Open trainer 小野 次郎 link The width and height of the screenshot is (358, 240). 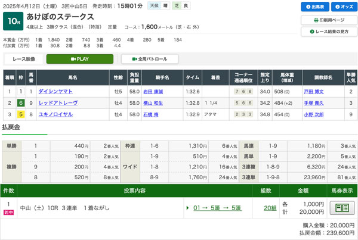(x=317, y=114)
